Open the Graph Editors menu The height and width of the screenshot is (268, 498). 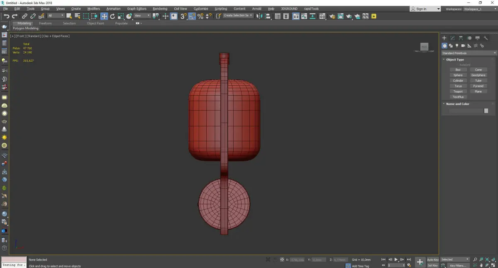137,9
